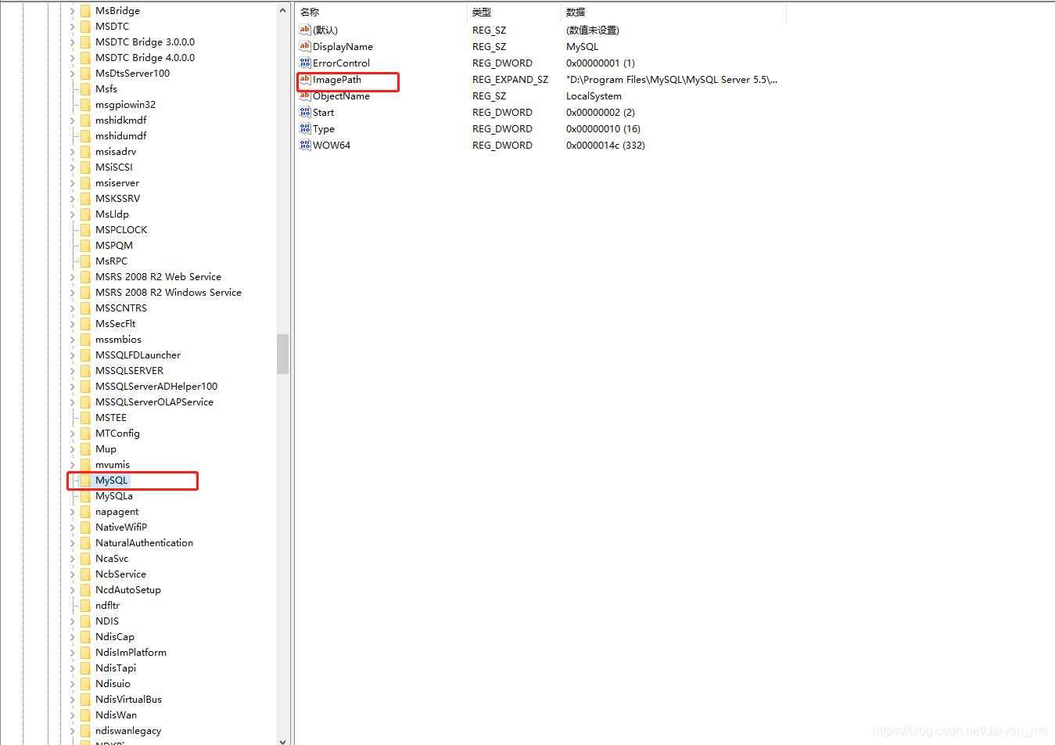Click the ab icon beside ObjectName
The width and height of the screenshot is (1055, 745).
pos(304,95)
